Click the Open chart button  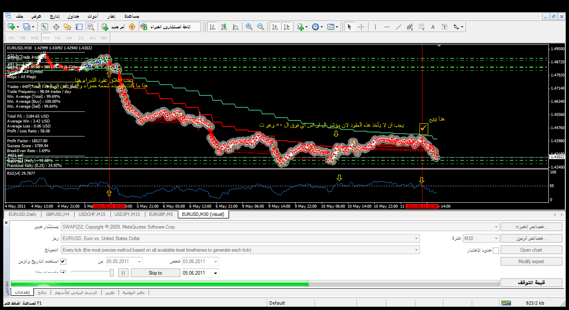pos(531,250)
